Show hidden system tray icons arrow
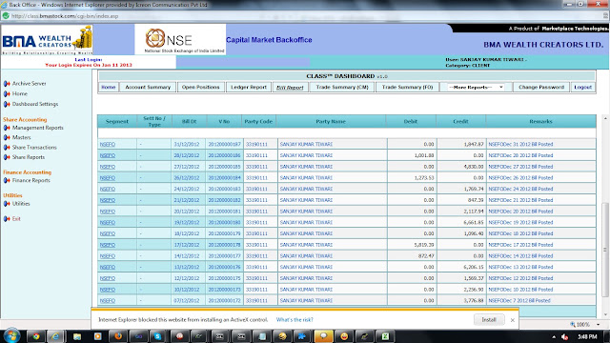The height and width of the screenshot is (343, 610). point(554,336)
